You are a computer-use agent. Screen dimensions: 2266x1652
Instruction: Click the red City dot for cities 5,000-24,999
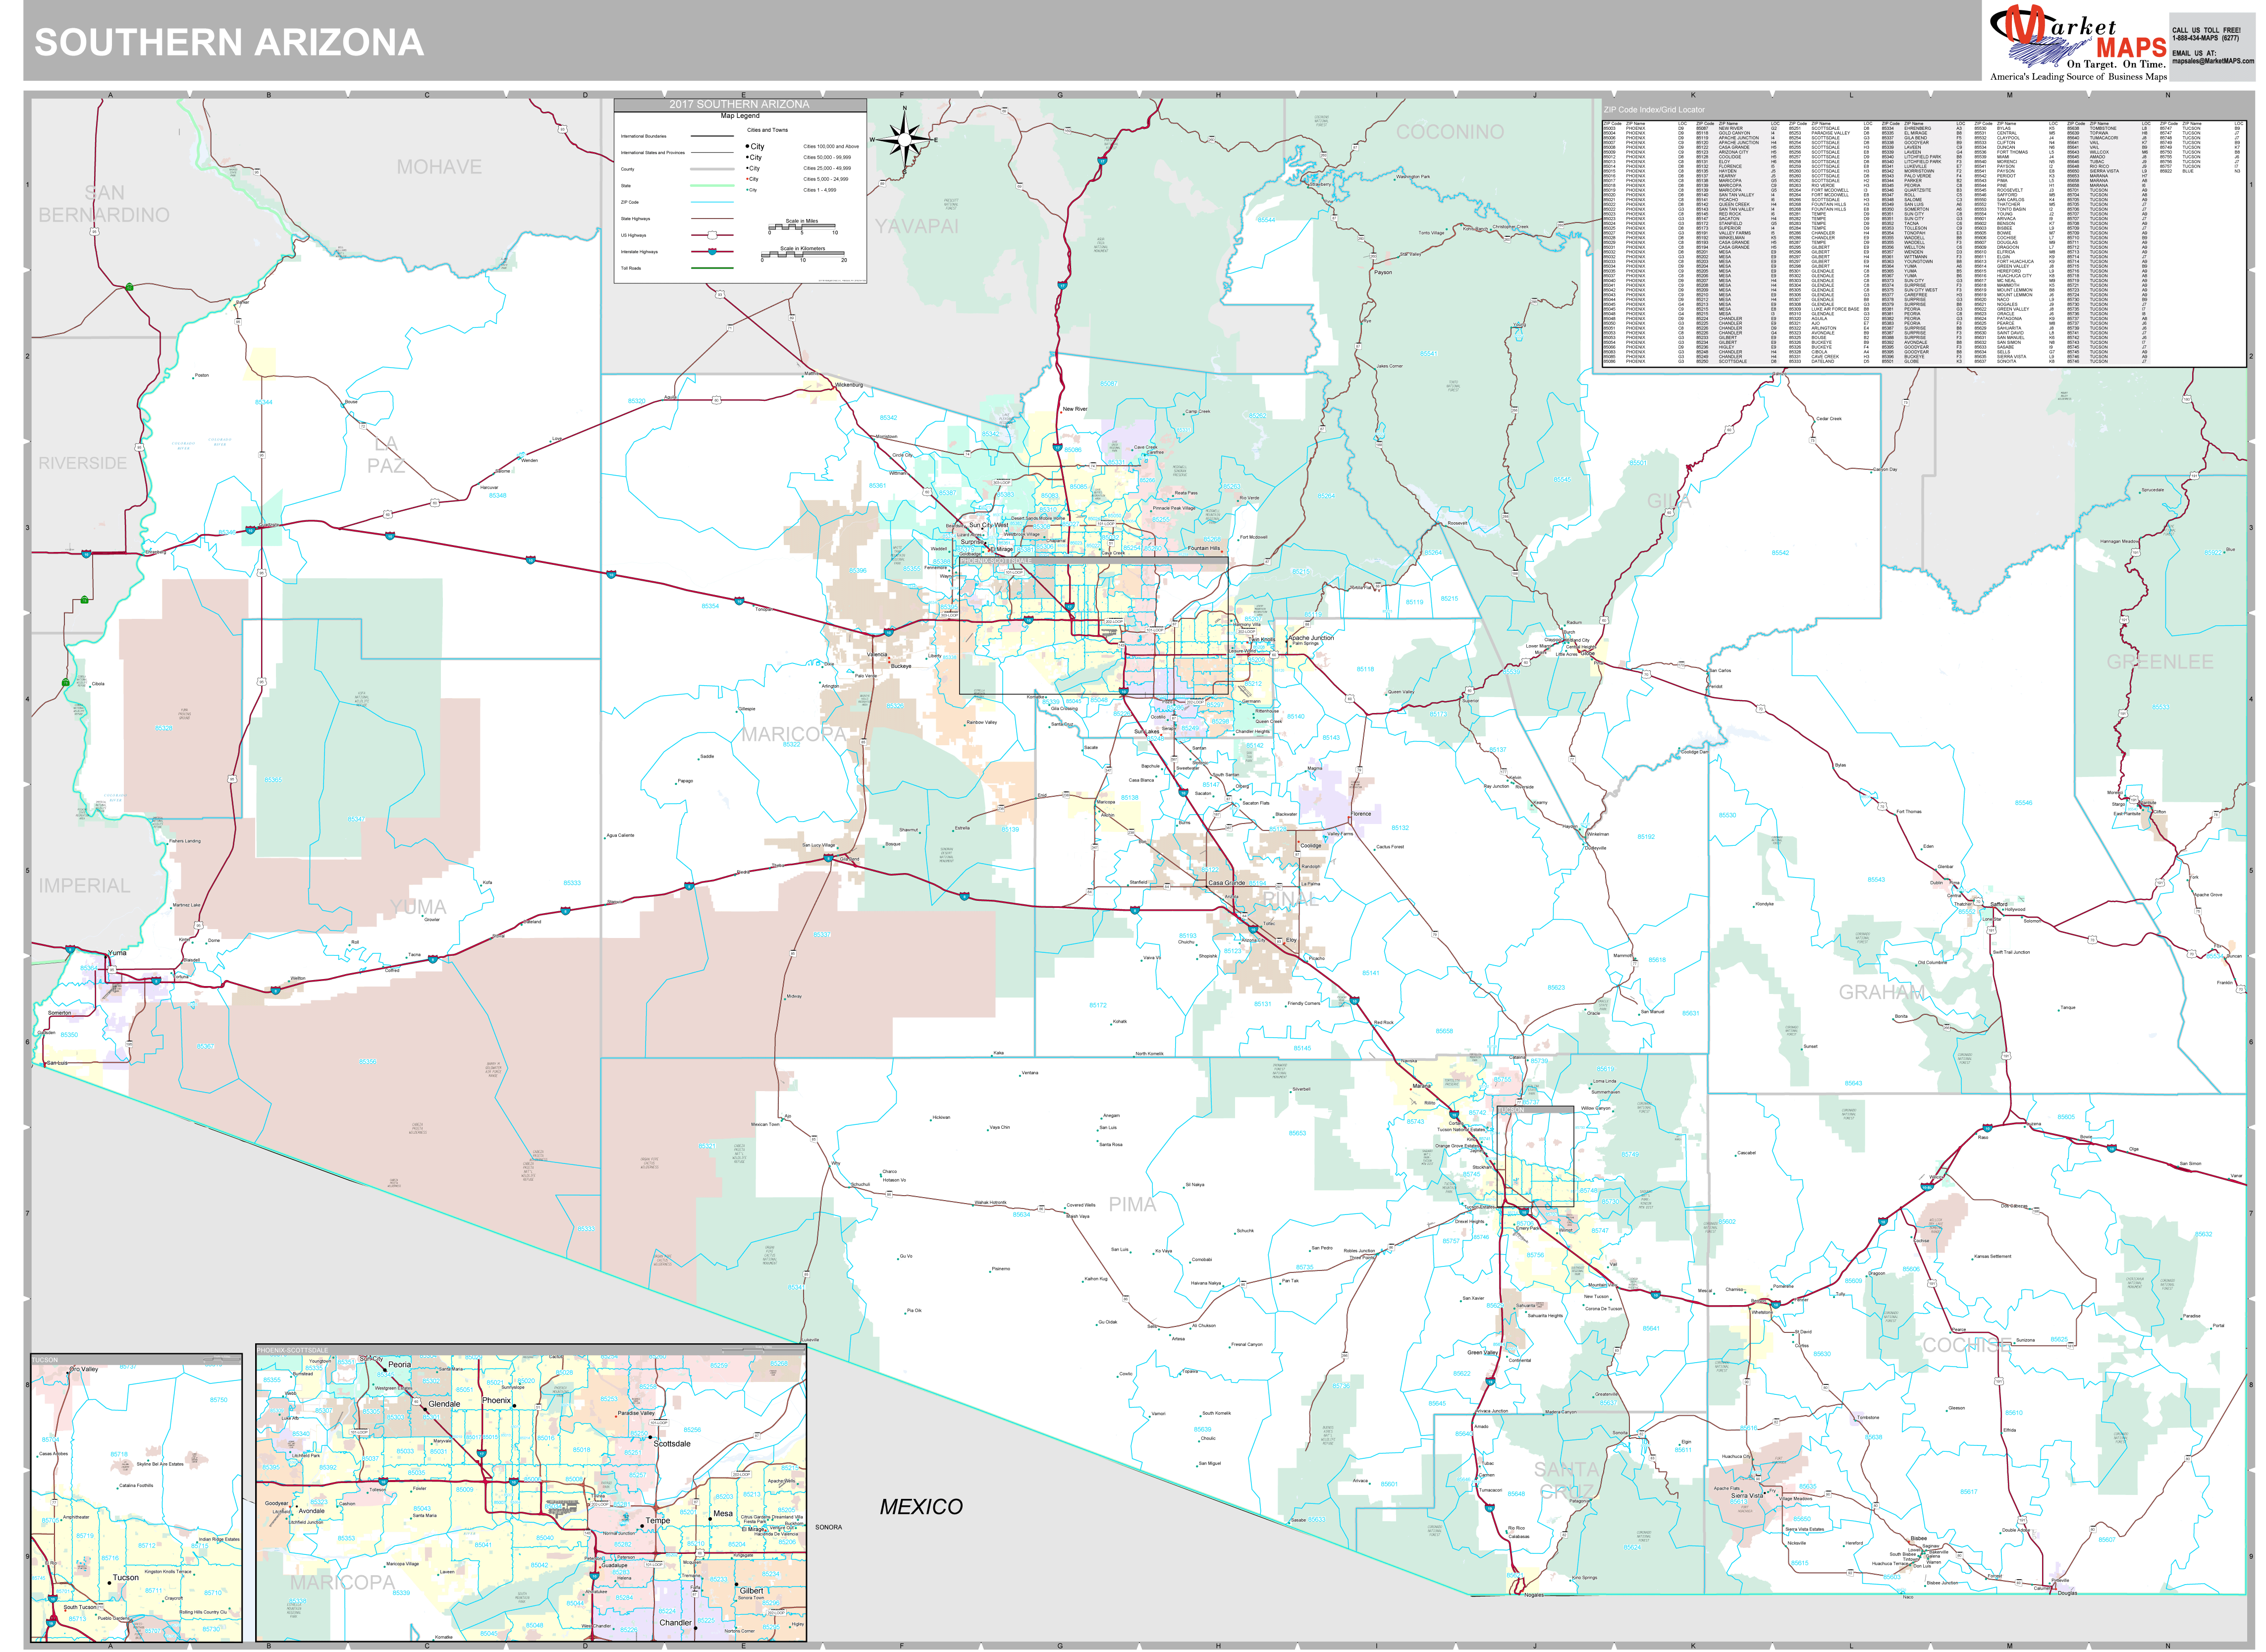pyautogui.click(x=748, y=179)
